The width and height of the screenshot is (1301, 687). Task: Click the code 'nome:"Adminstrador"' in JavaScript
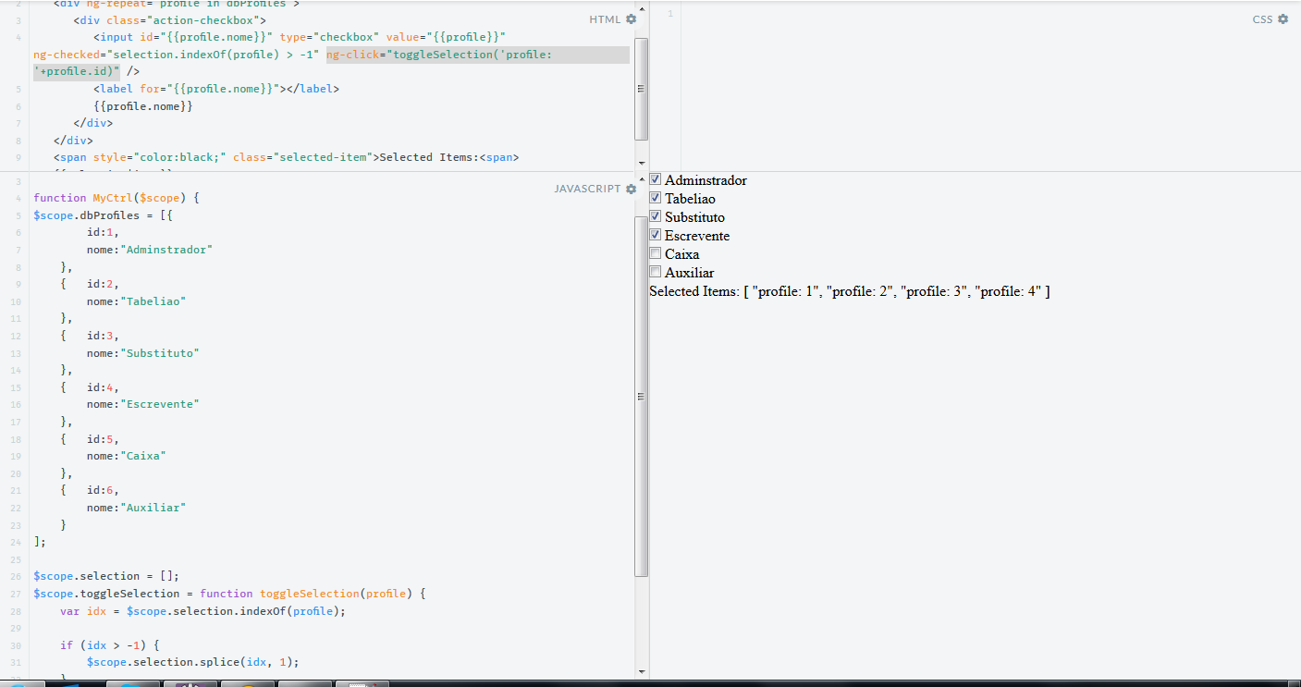coord(150,250)
